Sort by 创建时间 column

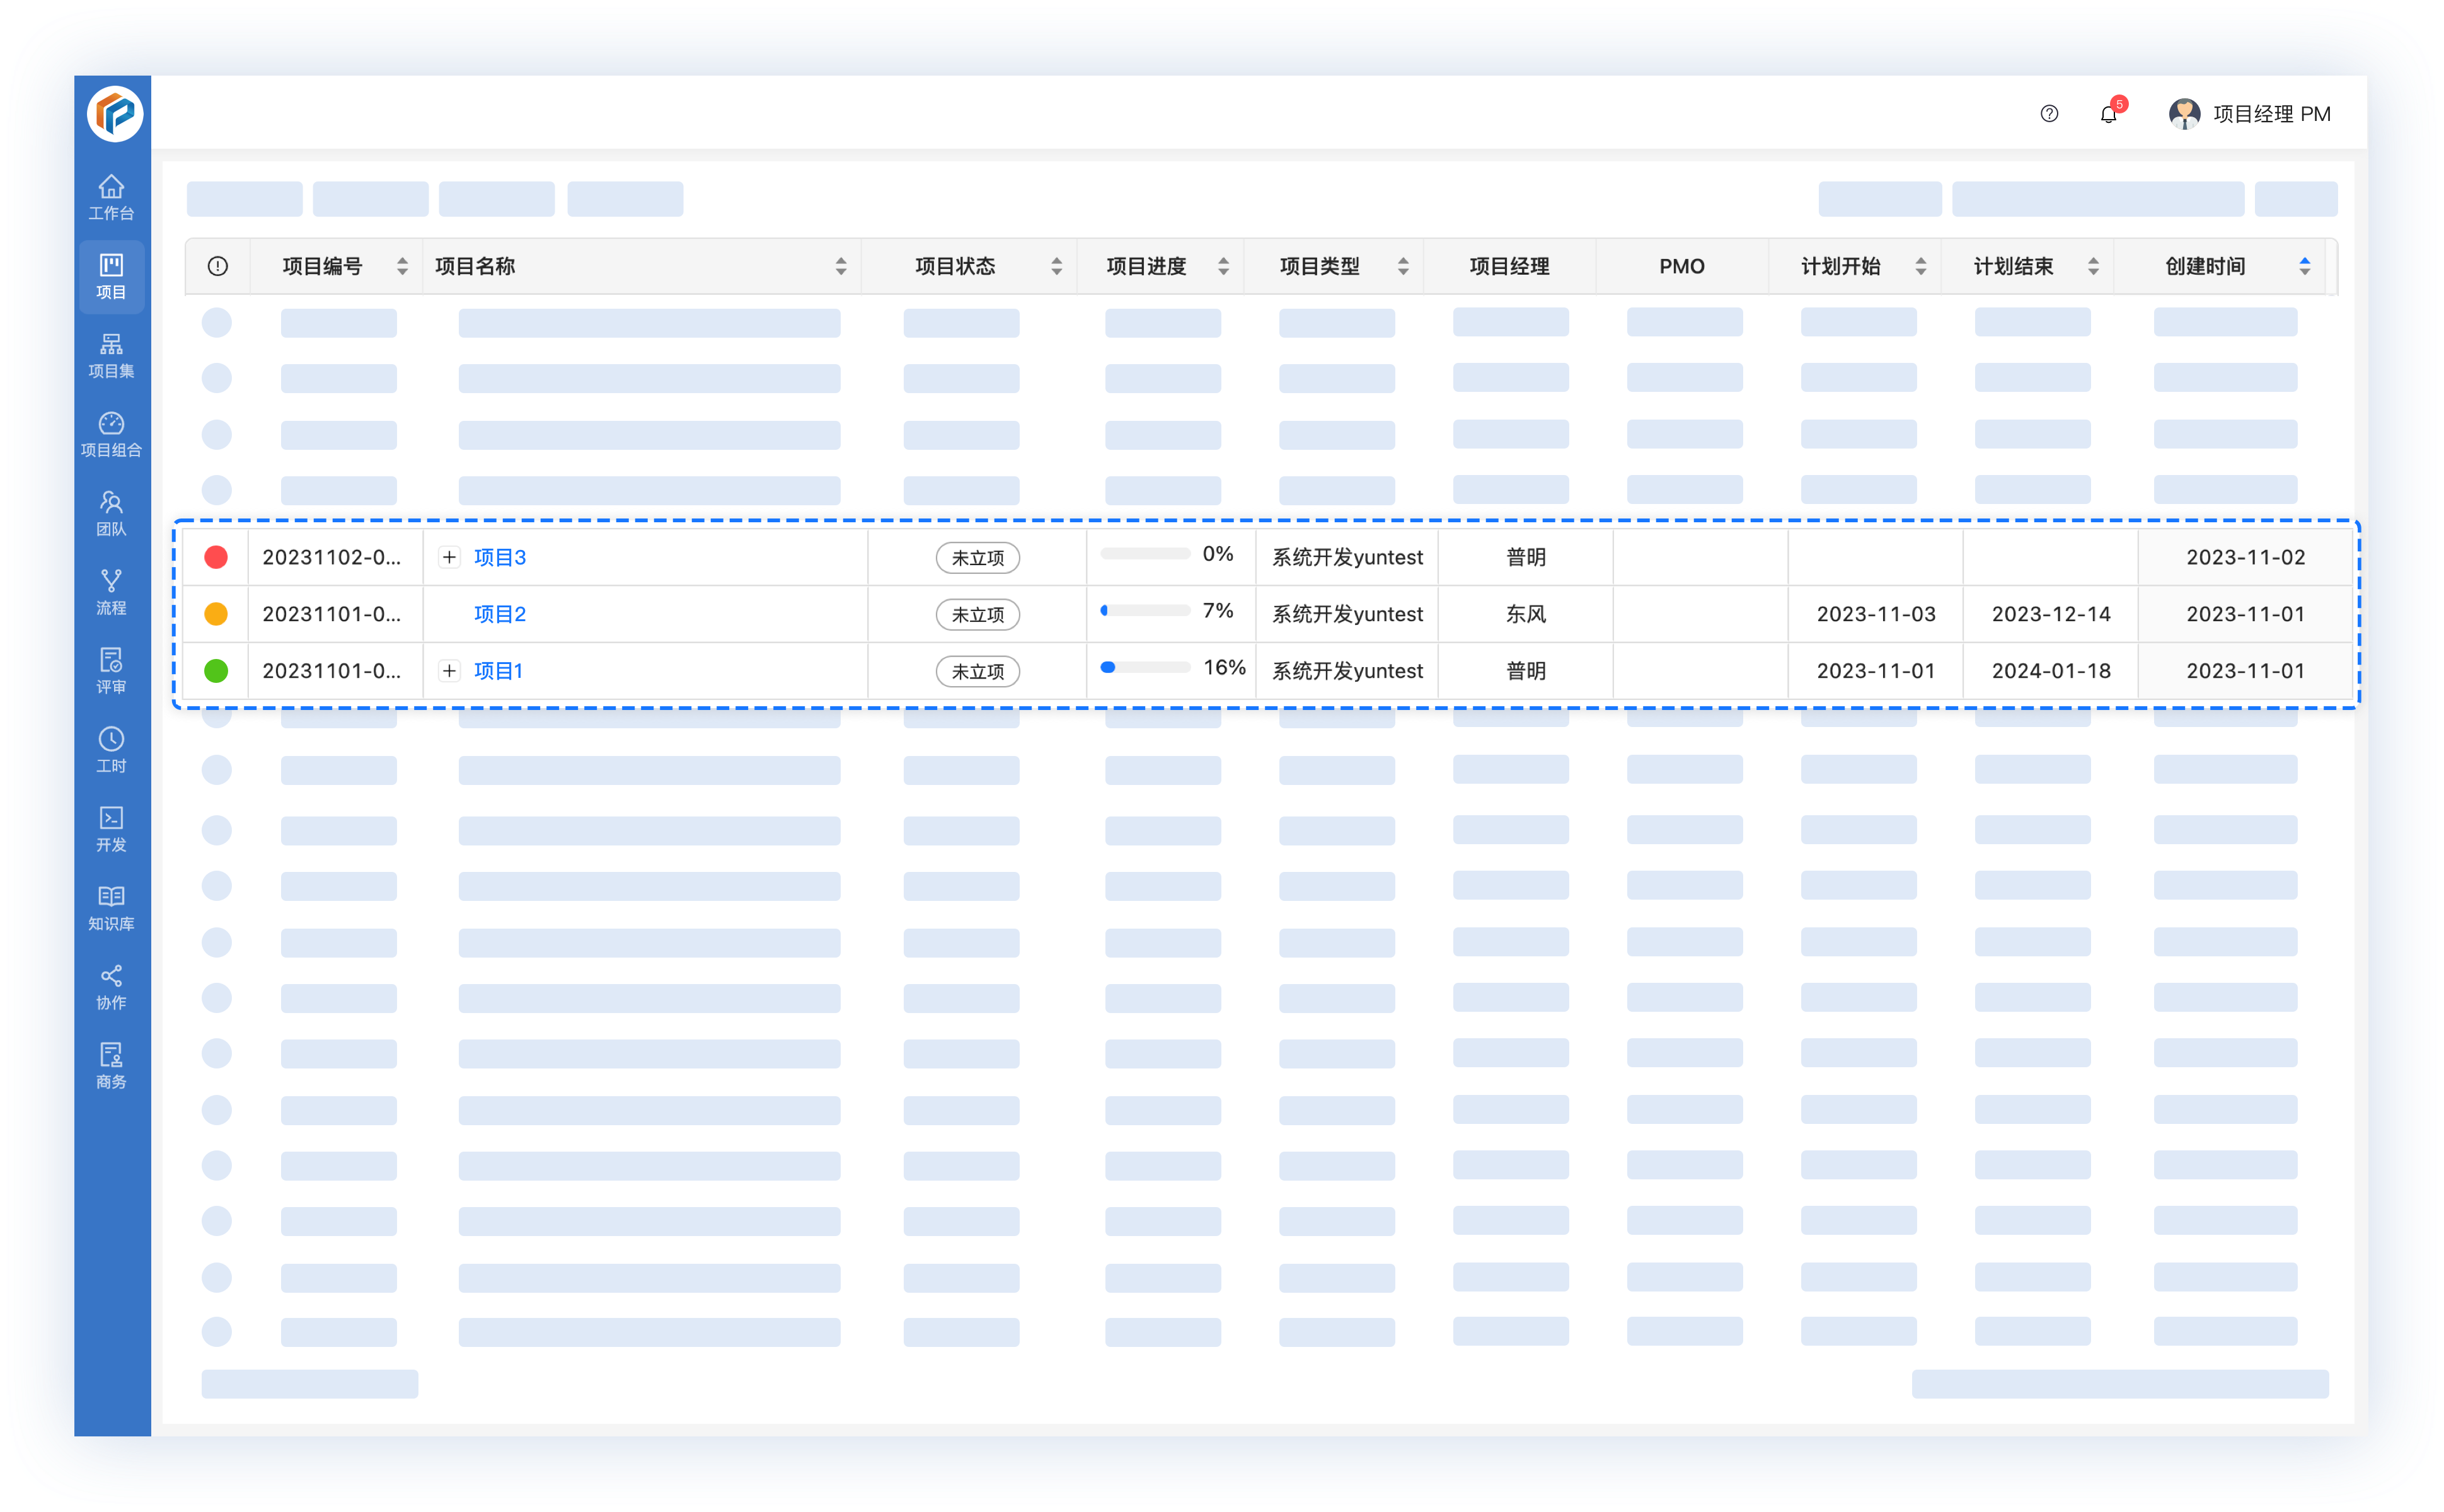pyautogui.click(x=2304, y=266)
